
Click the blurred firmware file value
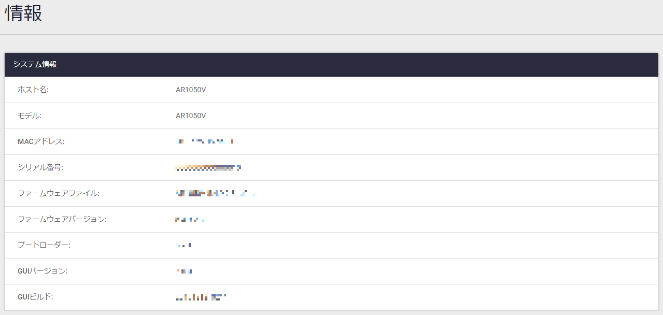click(x=216, y=193)
